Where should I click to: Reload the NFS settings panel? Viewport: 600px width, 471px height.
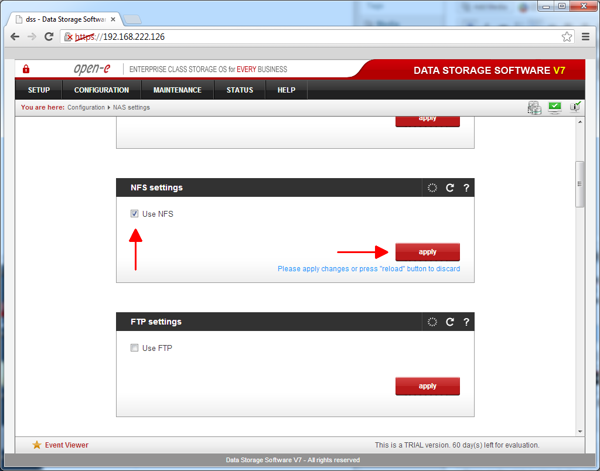[449, 188]
